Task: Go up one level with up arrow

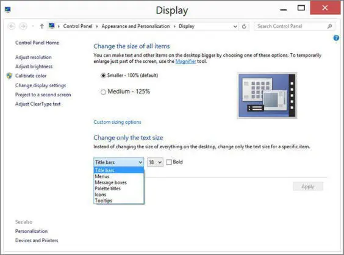Action: click(x=41, y=26)
